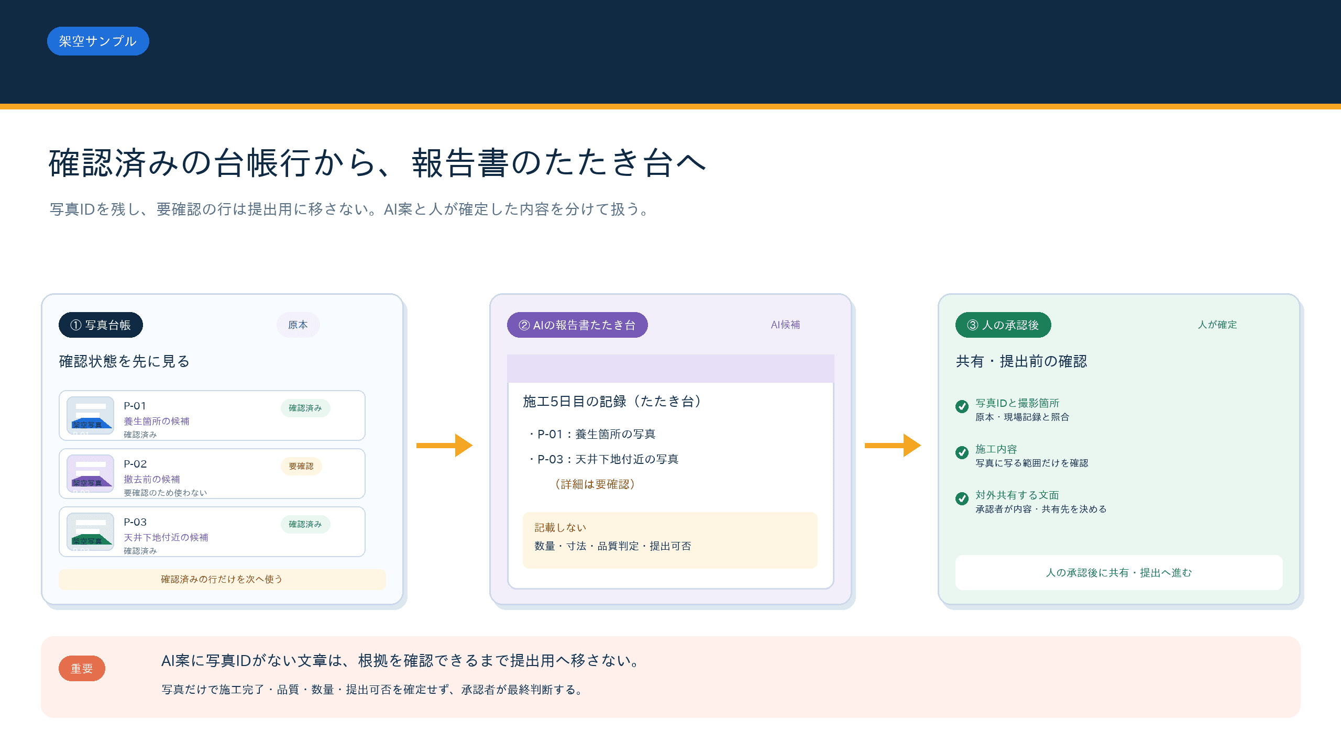Select the 原本・現場記録と照合 text
The width and height of the screenshot is (1341, 754).
pos(1023,417)
